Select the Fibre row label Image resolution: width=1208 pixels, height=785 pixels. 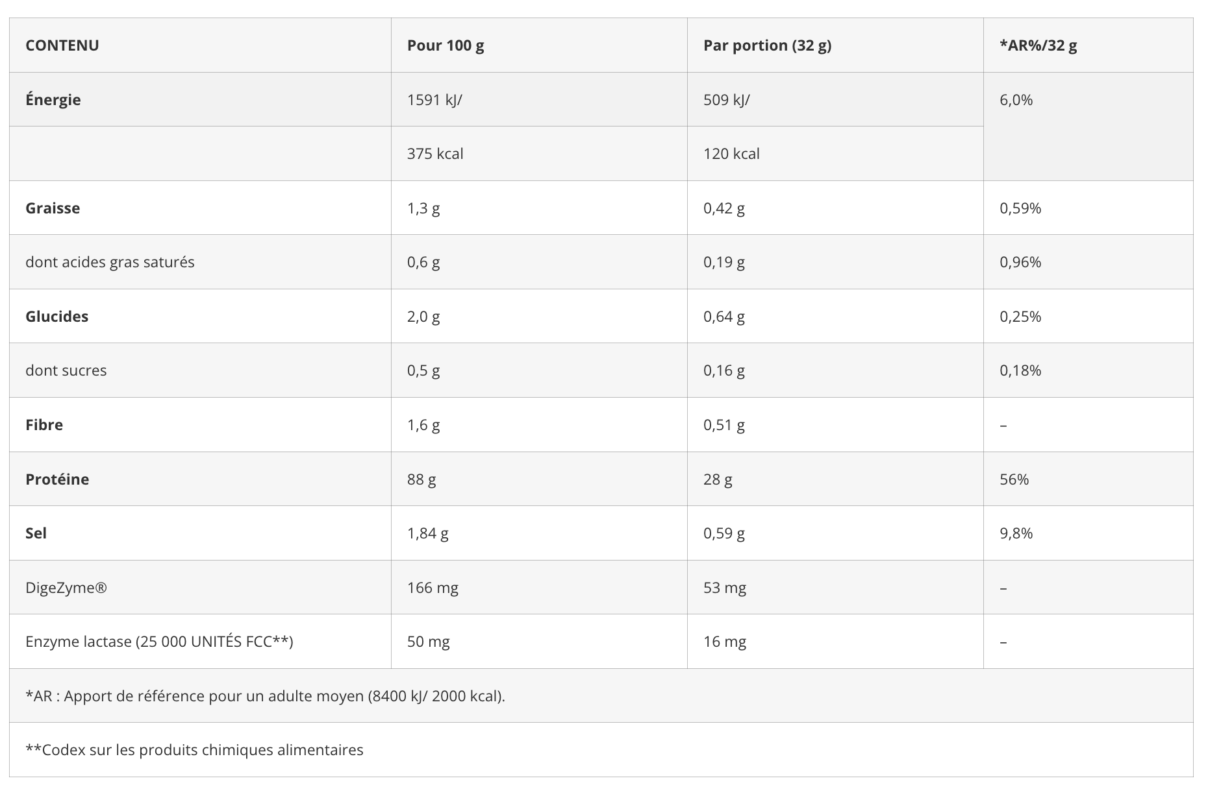44,425
